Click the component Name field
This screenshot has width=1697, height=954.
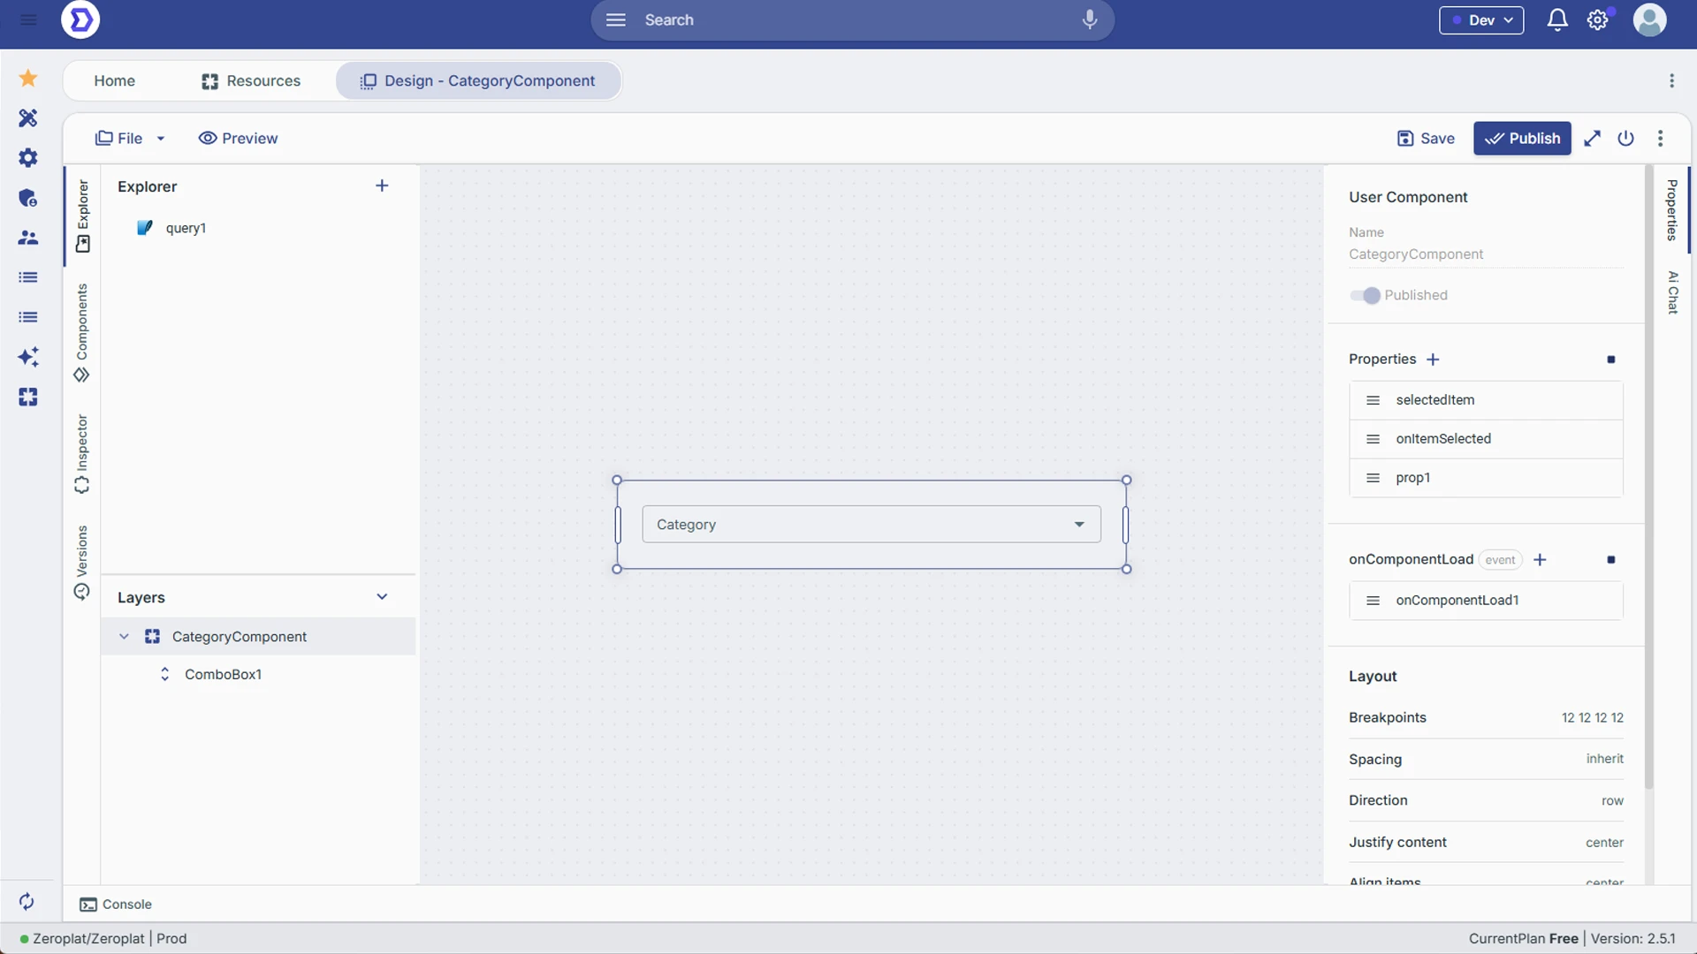1486,254
